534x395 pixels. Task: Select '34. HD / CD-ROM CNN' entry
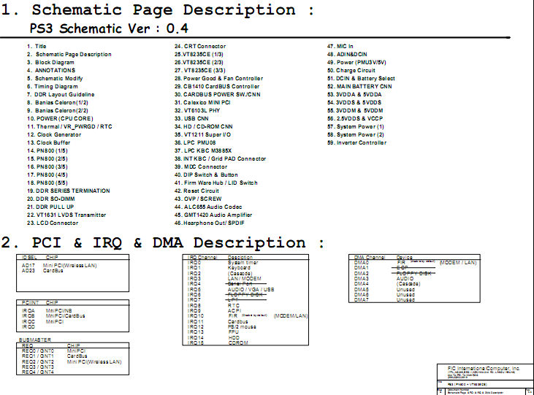(x=204, y=126)
